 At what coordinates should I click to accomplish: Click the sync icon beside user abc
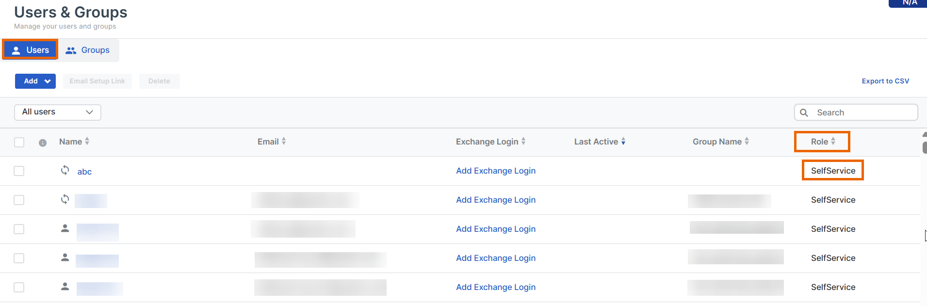[65, 170]
